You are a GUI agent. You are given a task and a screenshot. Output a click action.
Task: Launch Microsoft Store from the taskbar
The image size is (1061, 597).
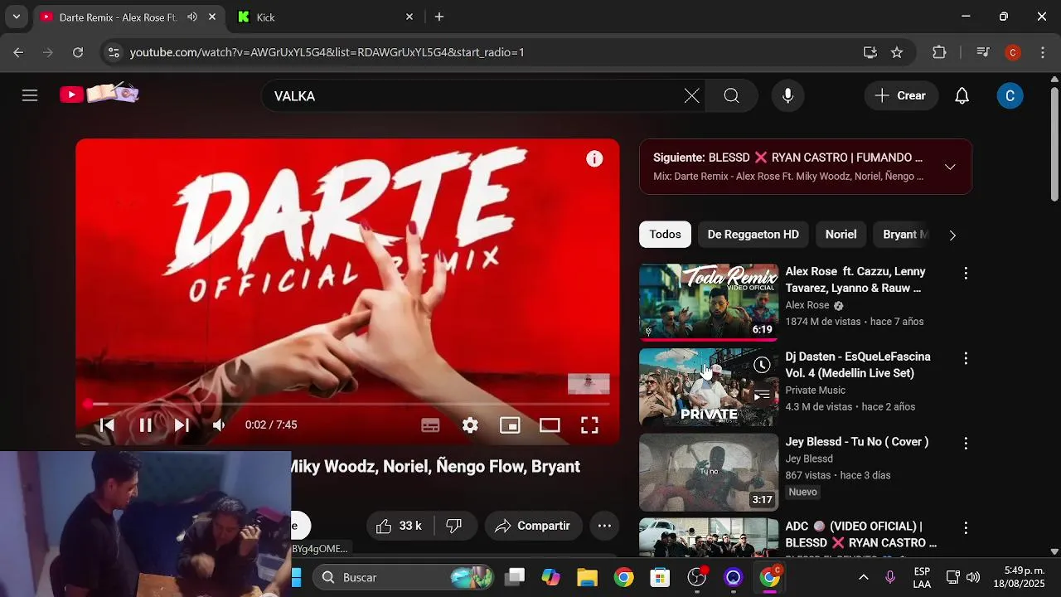[660, 577]
